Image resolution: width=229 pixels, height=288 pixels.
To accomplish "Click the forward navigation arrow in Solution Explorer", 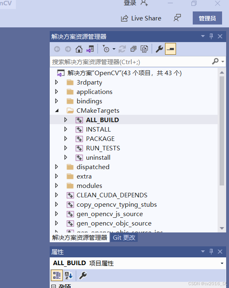I will (x=68, y=49).
